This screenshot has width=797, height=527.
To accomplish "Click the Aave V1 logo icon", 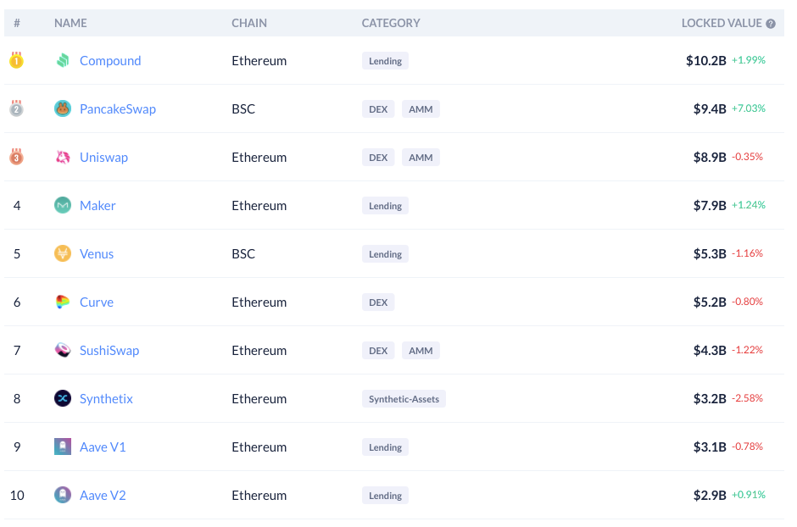I will coord(63,447).
